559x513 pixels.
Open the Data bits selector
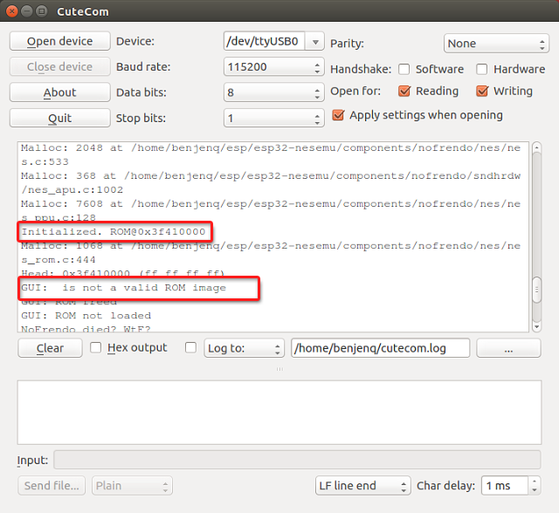click(x=273, y=92)
